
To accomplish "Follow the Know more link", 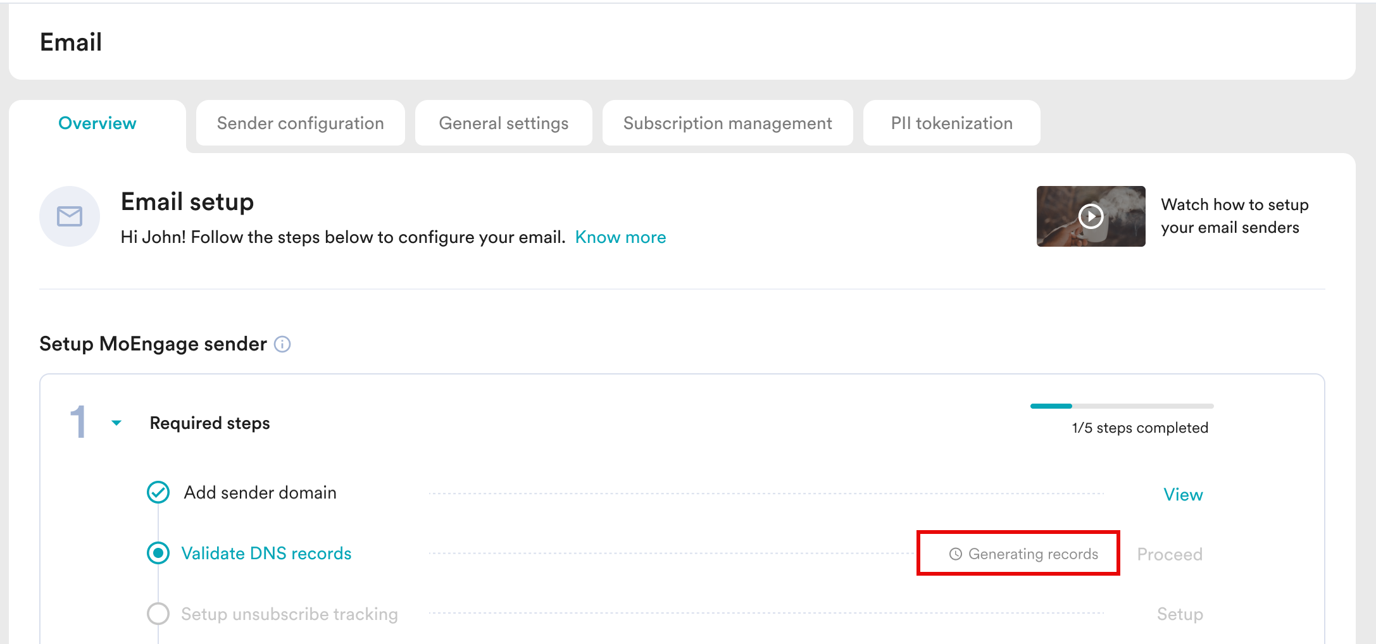I will [620, 237].
